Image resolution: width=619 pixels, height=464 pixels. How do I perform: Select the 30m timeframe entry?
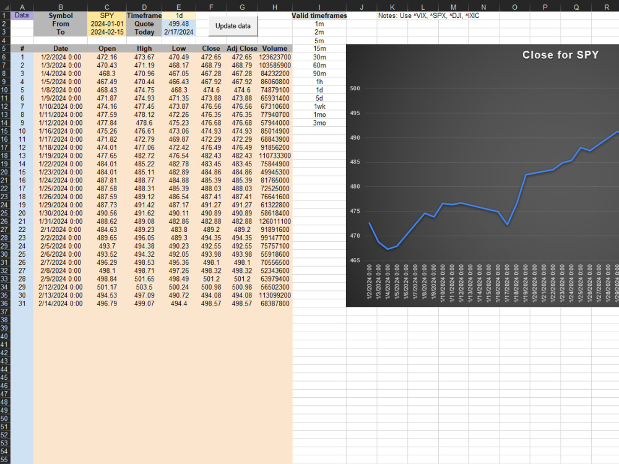tap(319, 57)
